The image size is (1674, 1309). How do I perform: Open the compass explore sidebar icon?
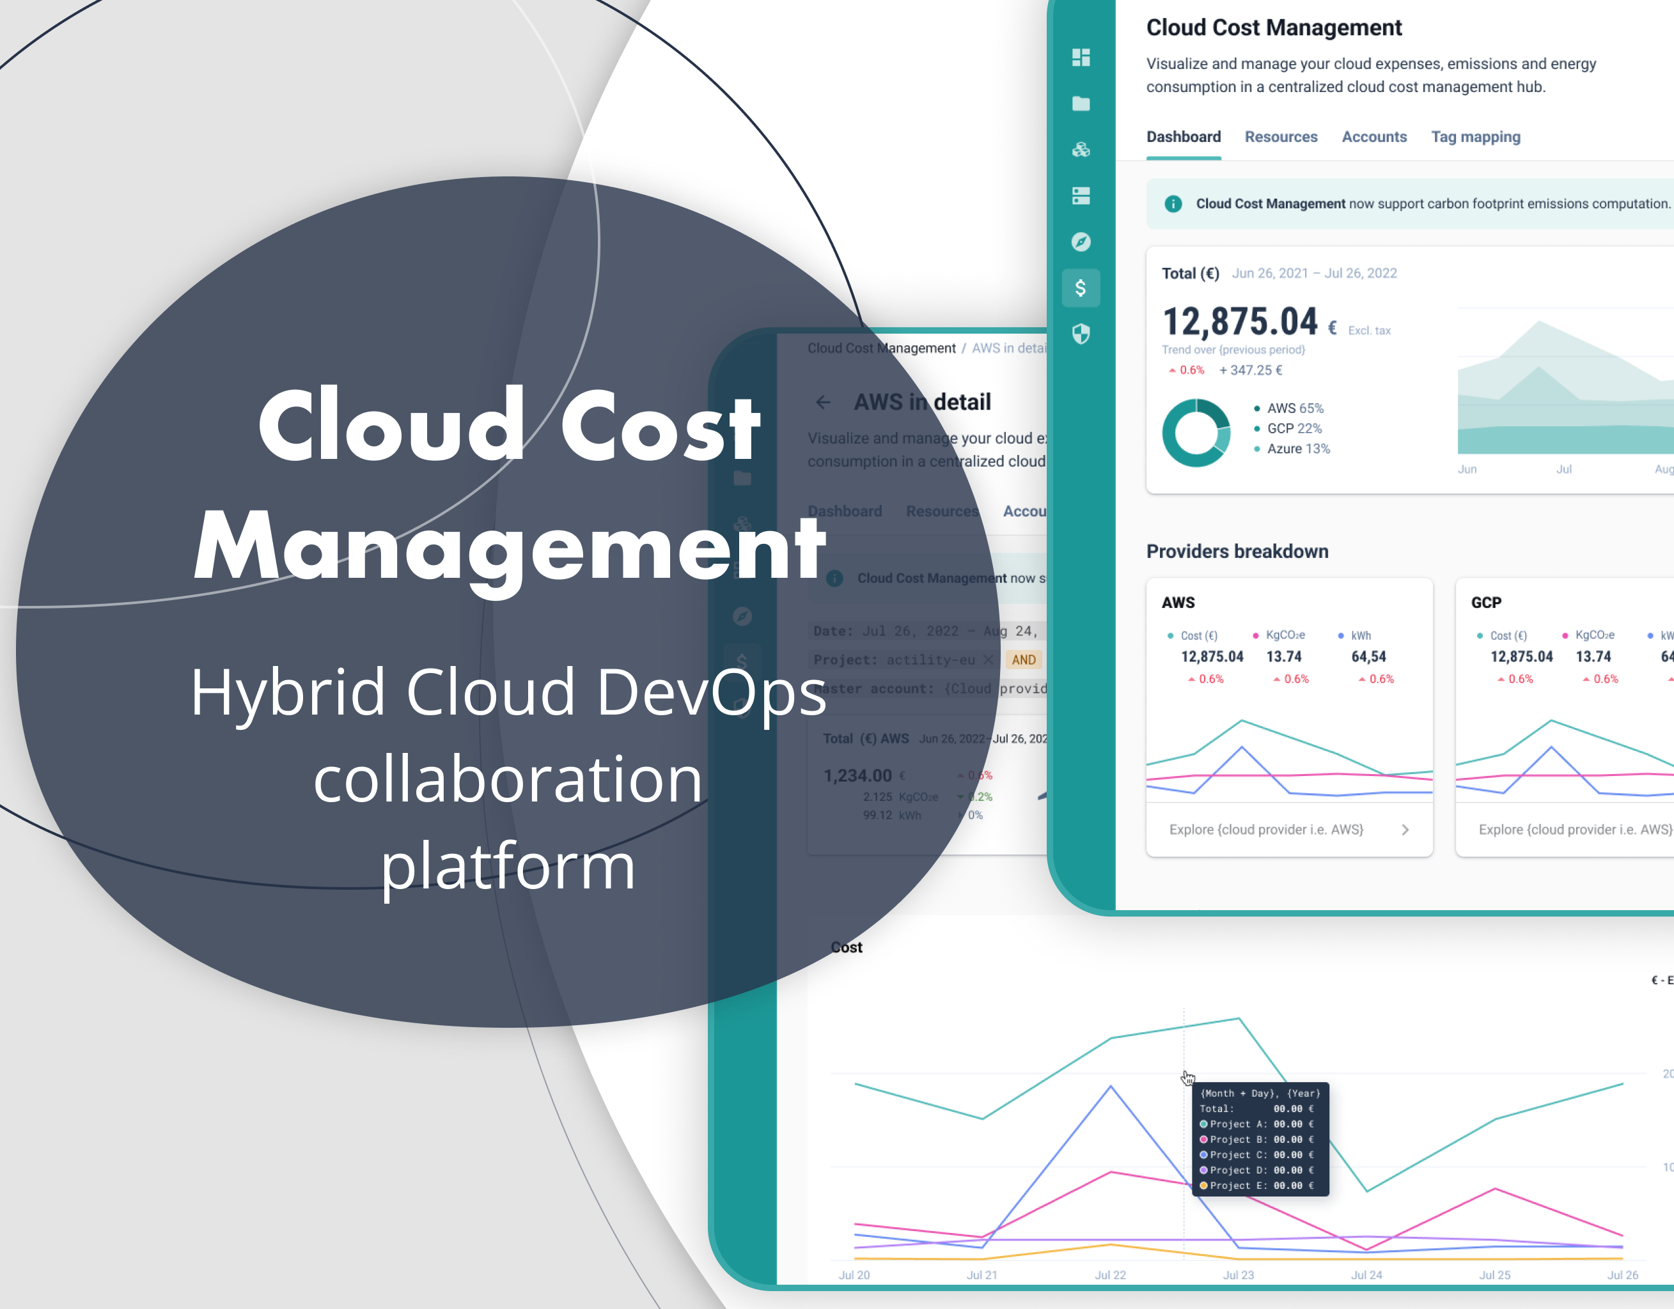1081,242
